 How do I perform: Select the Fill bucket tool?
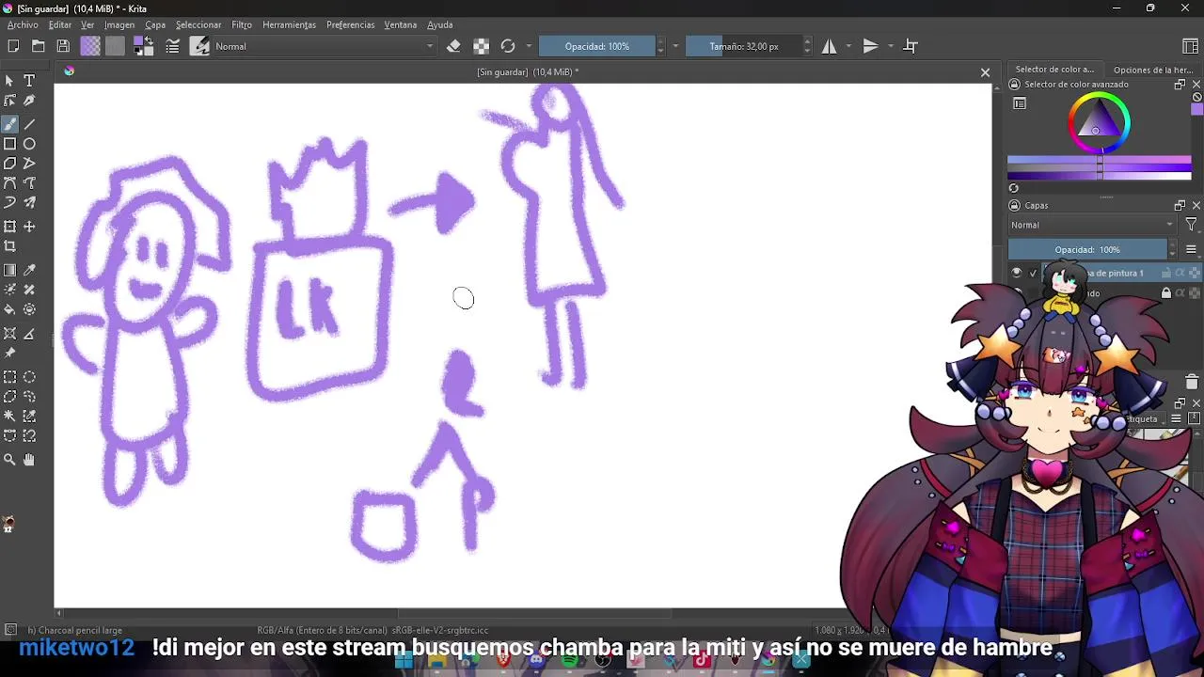9,309
